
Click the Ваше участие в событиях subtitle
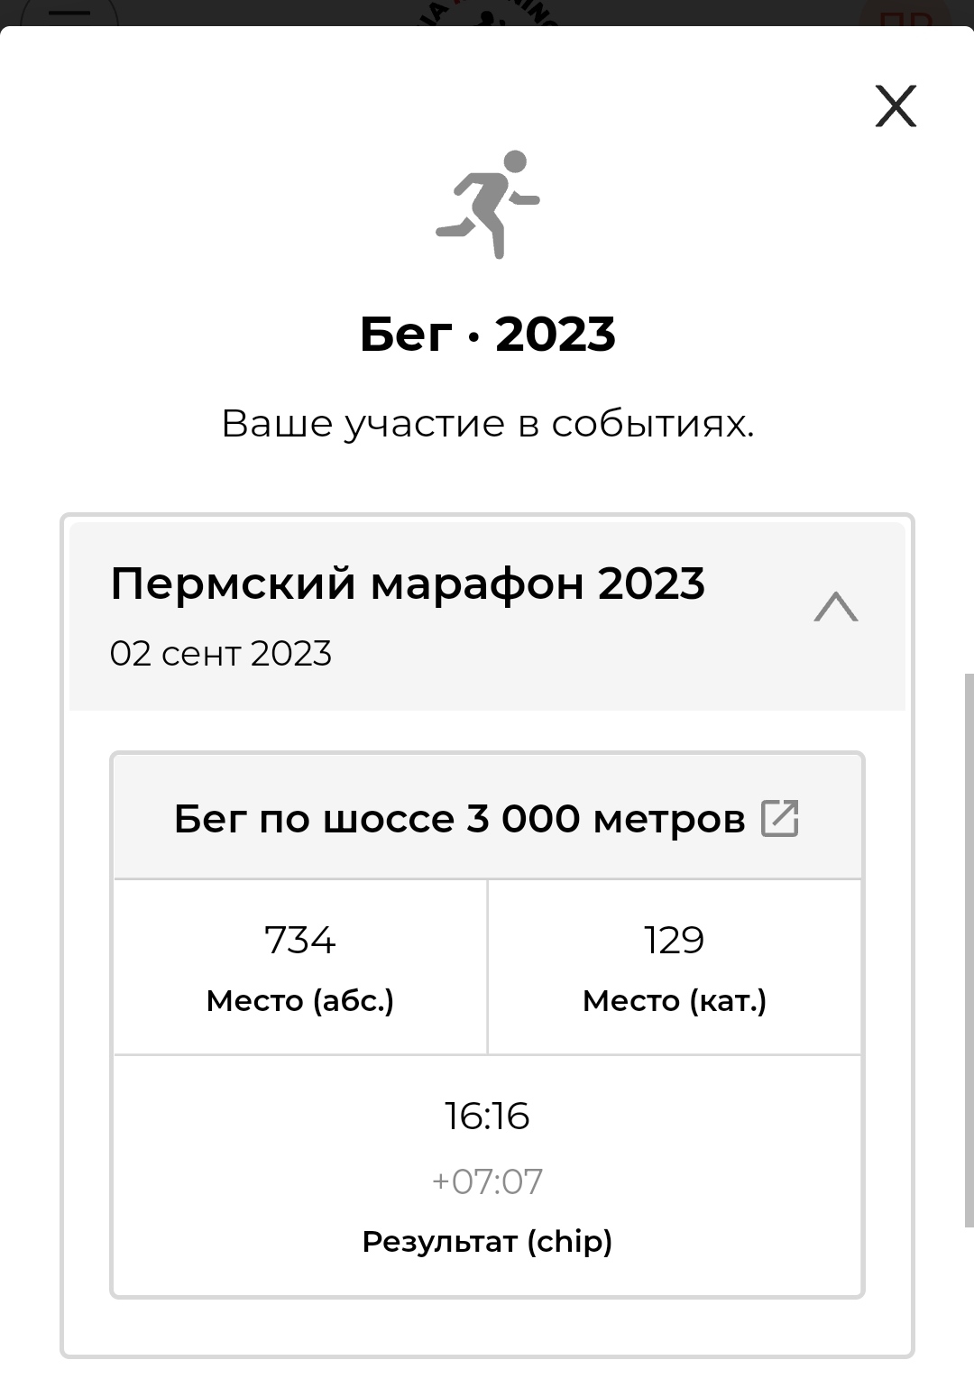[487, 424]
